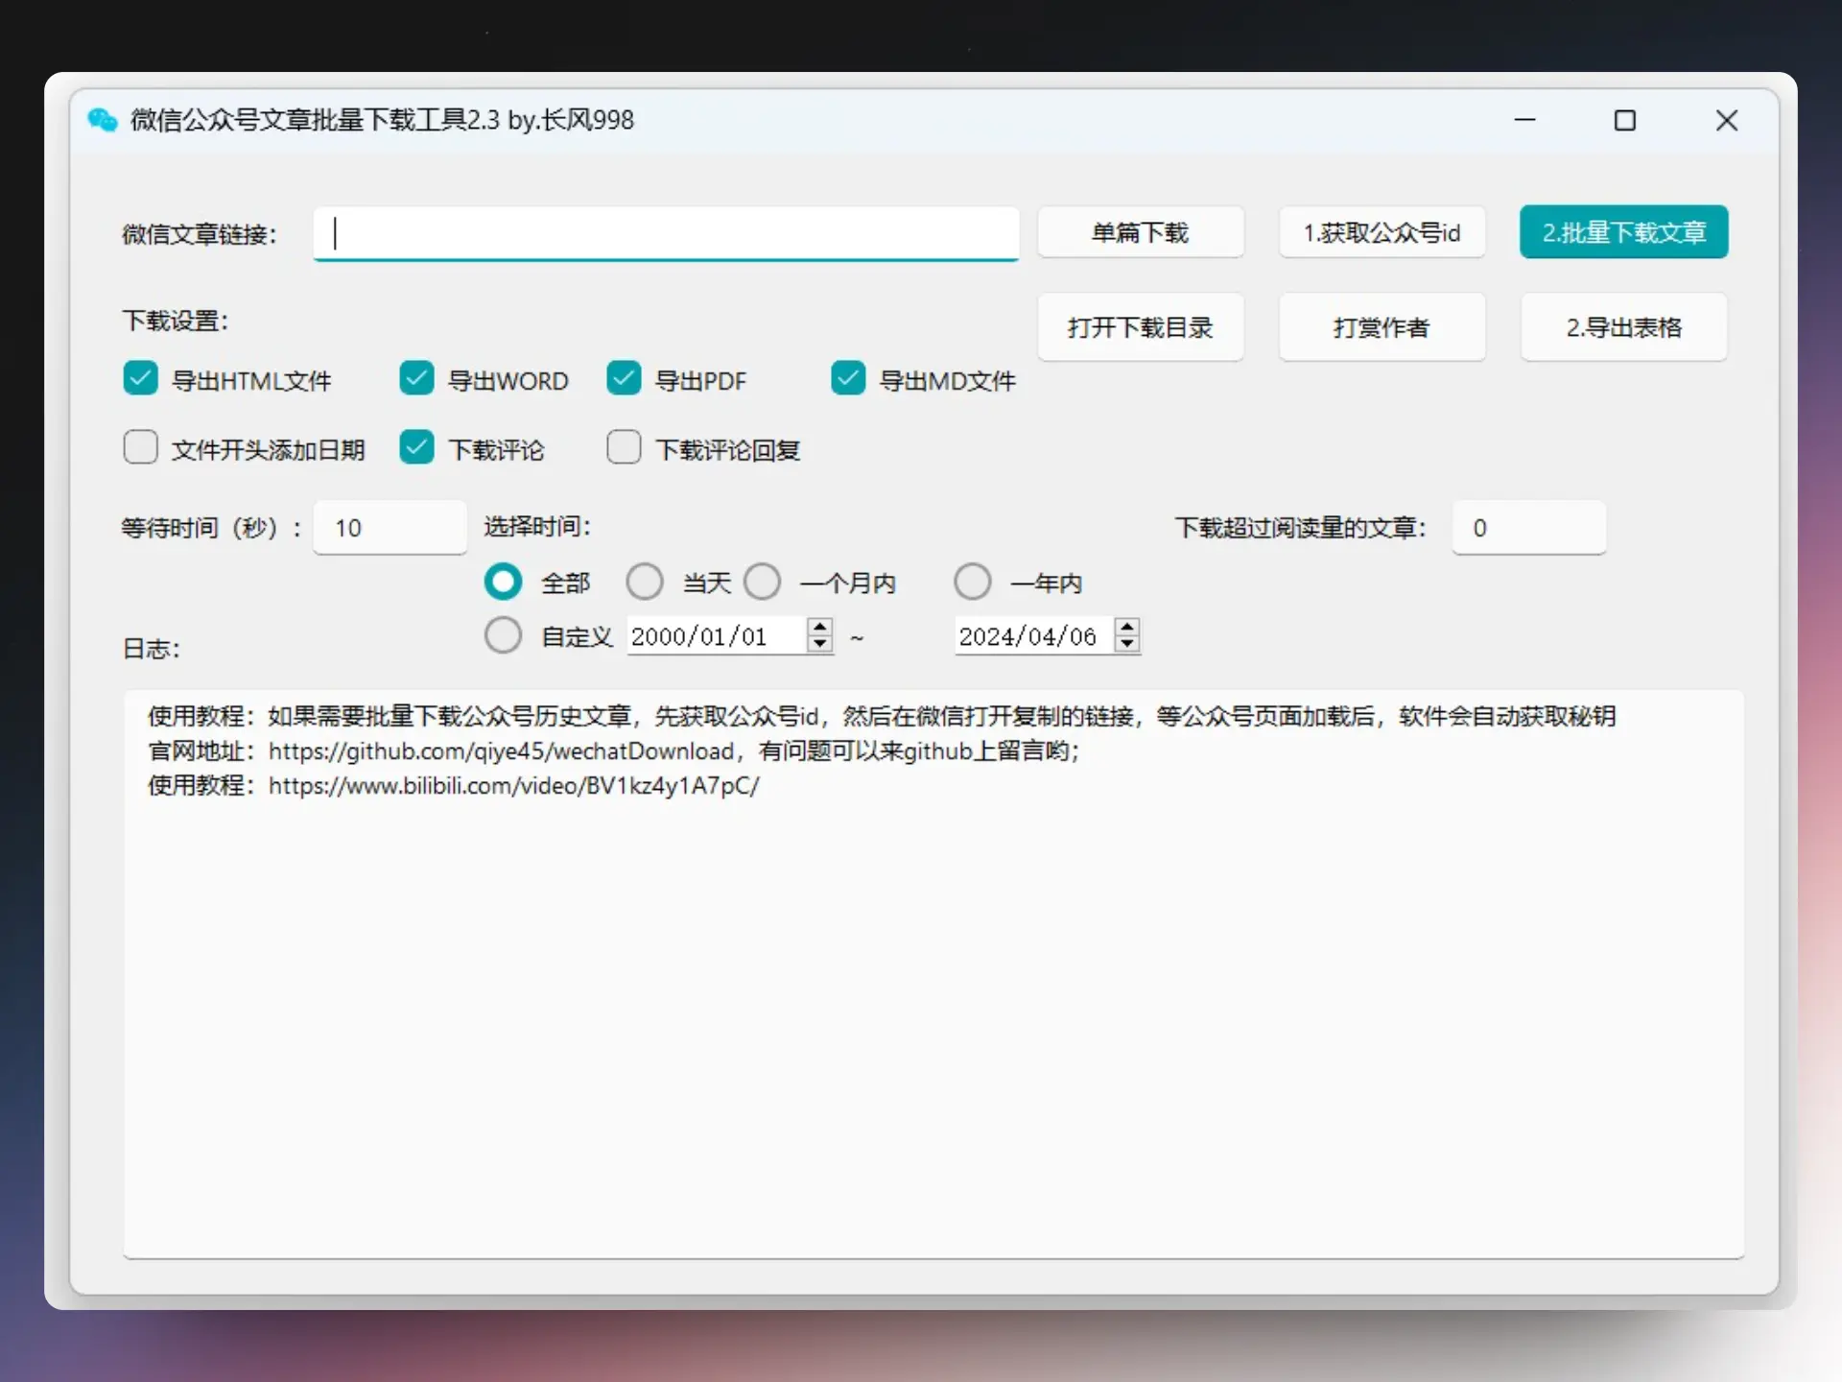This screenshot has height=1382, width=1842.
Task: Uncheck the 导出HTML文件 checkbox
Action: 141,379
